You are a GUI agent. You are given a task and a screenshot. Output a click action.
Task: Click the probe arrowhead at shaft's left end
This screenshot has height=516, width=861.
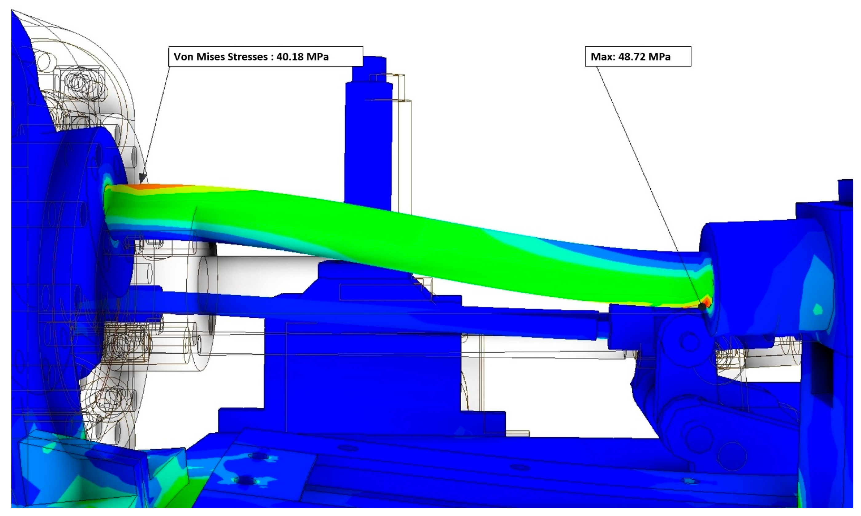(142, 178)
